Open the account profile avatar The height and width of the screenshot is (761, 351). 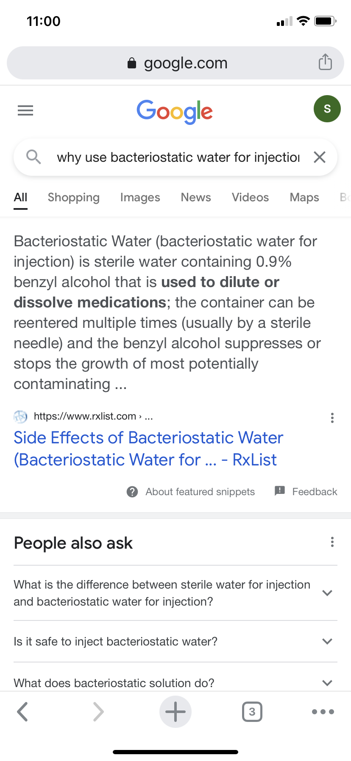[x=327, y=109]
